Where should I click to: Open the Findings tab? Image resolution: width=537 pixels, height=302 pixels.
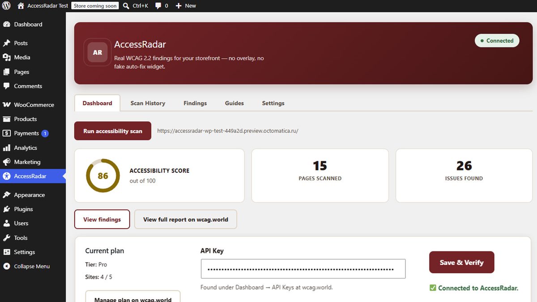(x=195, y=103)
